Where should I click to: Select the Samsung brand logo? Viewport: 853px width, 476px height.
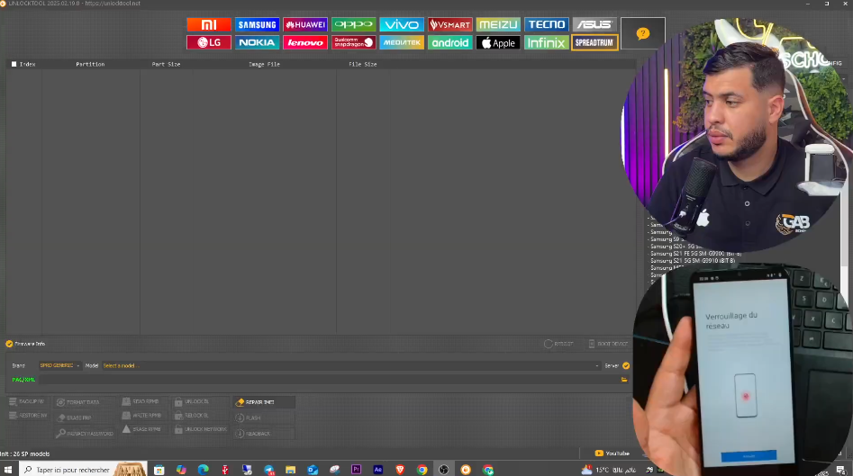tap(258, 24)
